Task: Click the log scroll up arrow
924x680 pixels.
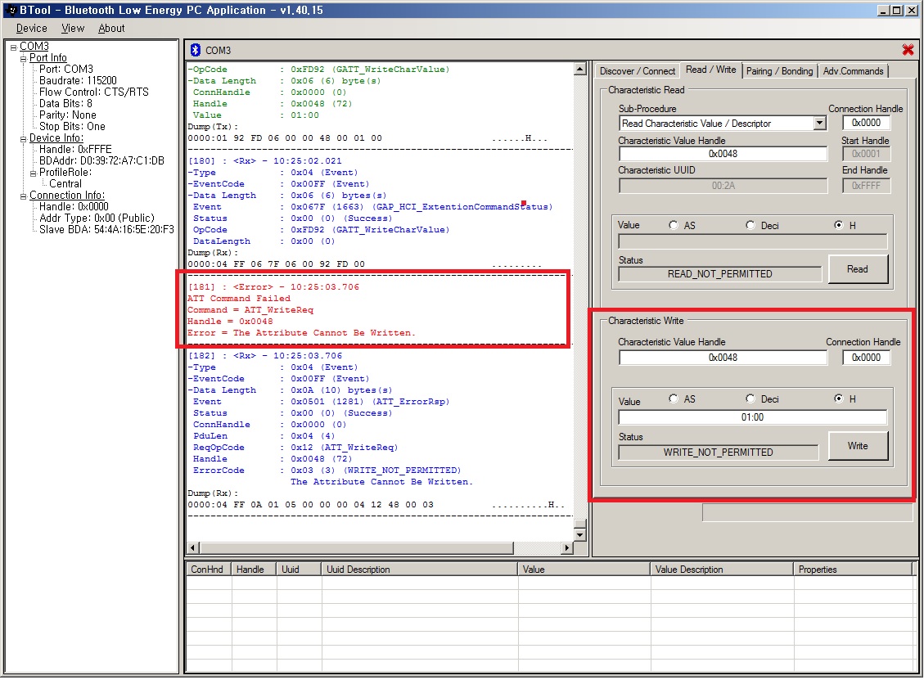Action: [x=580, y=69]
